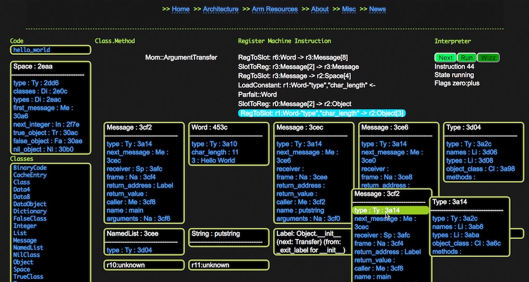Viewport: 529px width, 282px height.
Task: Visit the News link
Action: 377,9
